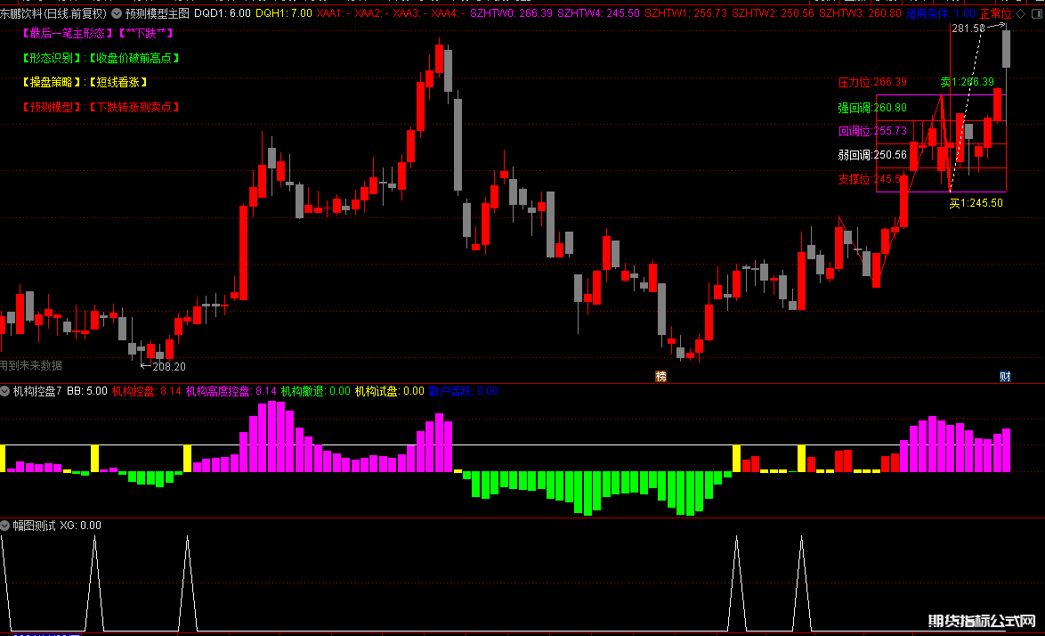Open the 预测模型主图 indicator dropdown arrow
The height and width of the screenshot is (636, 1045).
(x=117, y=13)
